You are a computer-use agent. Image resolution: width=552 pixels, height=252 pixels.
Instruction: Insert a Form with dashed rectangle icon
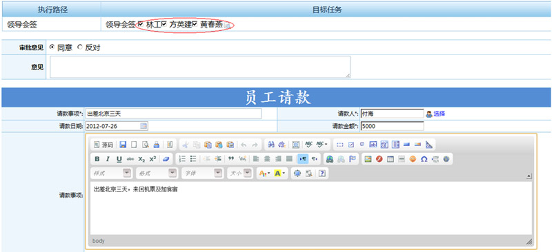339,145
